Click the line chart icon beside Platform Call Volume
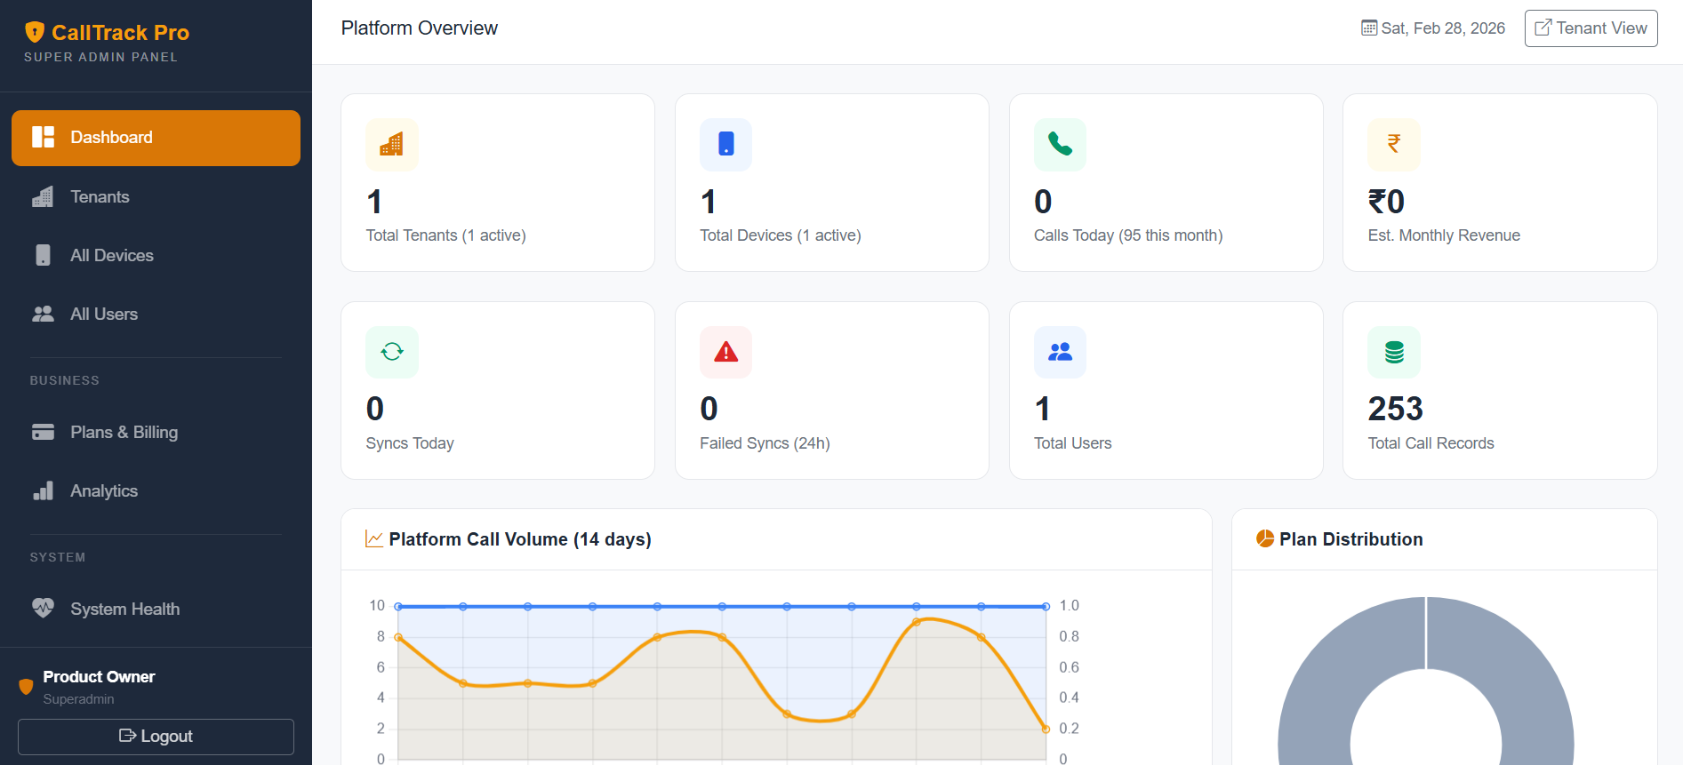The height and width of the screenshot is (765, 1683). 374,539
